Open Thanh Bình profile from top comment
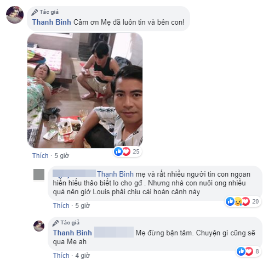 coord(52,22)
